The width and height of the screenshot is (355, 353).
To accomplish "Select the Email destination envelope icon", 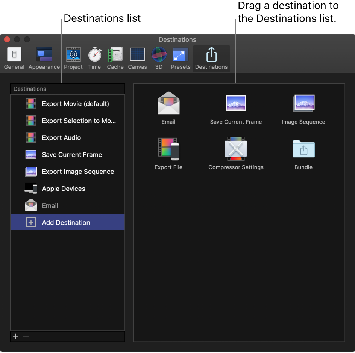I will click(168, 103).
